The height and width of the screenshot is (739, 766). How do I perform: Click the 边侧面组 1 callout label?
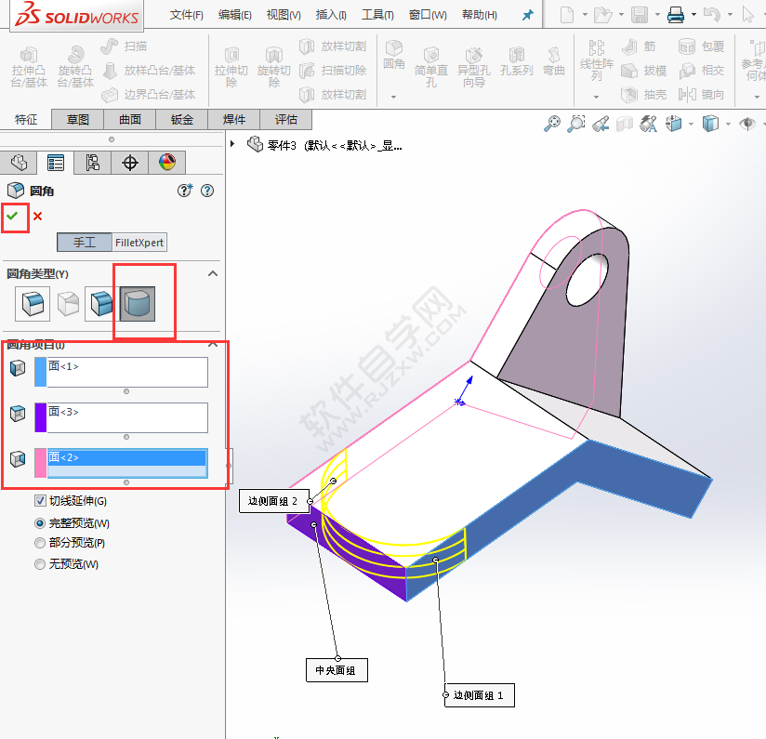pyautogui.click(x=478, y=695)
